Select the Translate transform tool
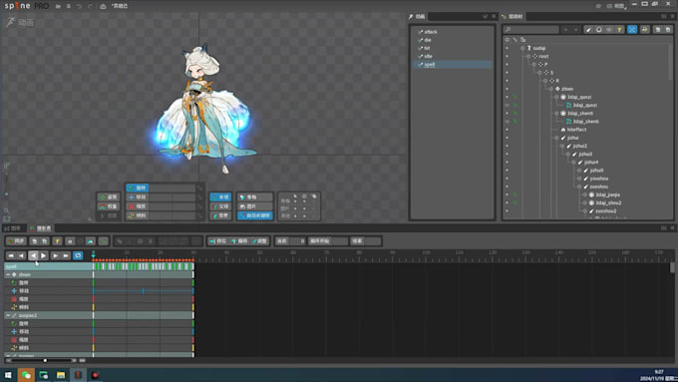Image resolution: width=678 pixels, height=382 pixels. (138, 197)
